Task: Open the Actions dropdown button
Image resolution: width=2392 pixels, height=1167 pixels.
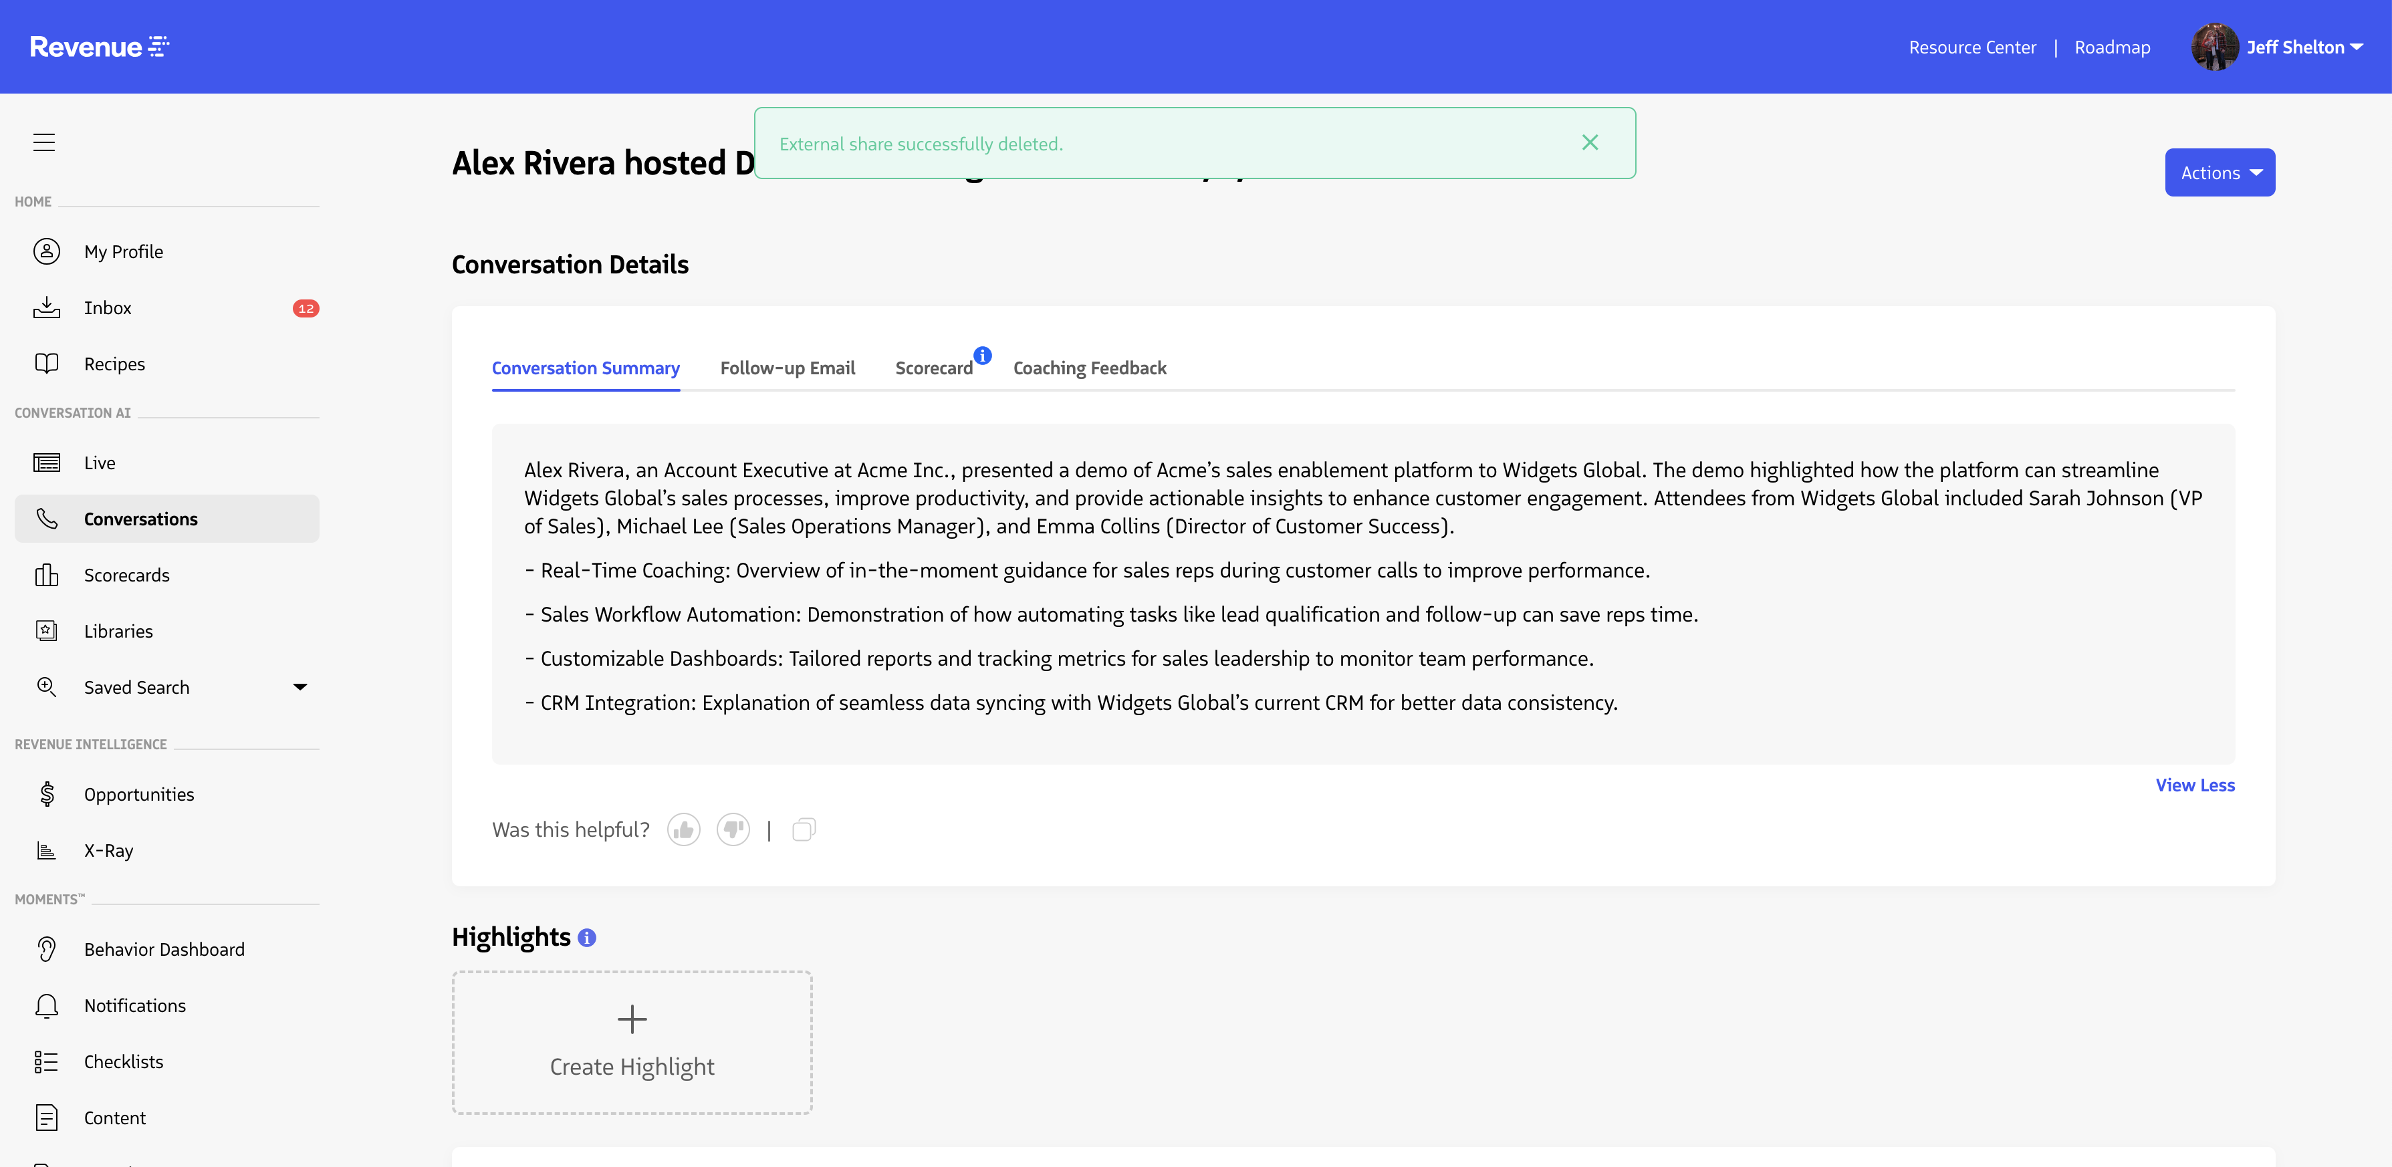Action: click(2220, 172)
